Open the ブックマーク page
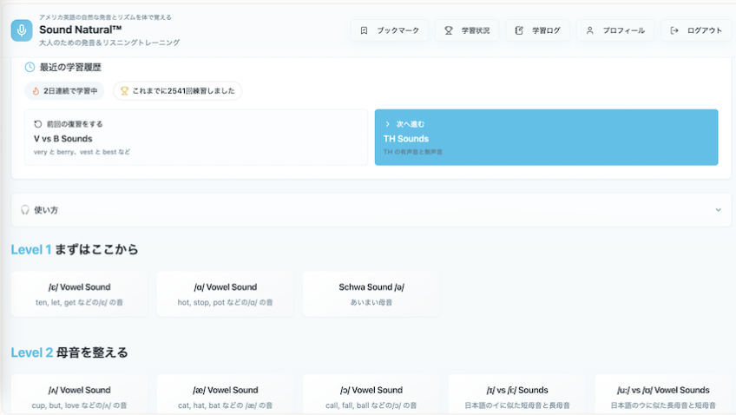736x415 pixels. (x=390, y=30)
